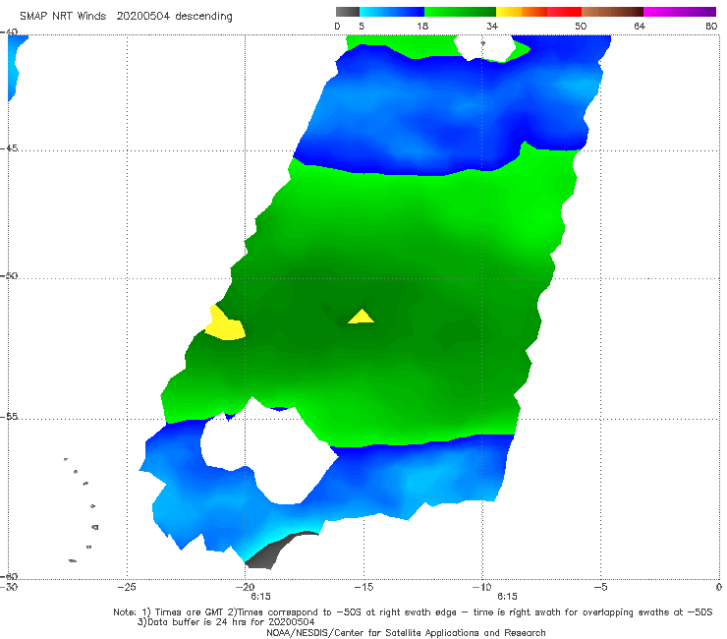Viewport: 727px width, 639px height.
Task: Click the color bar label '5'
Action: pyautogui.click(x=362, y=26)
